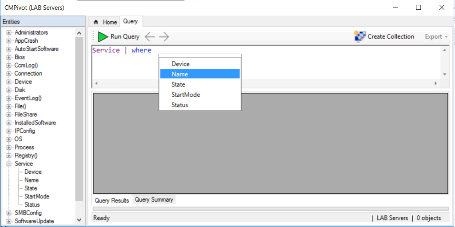Expand the InstalledSoftware entity node
This screenshot has height=227, width=455.
pos(8,123)
